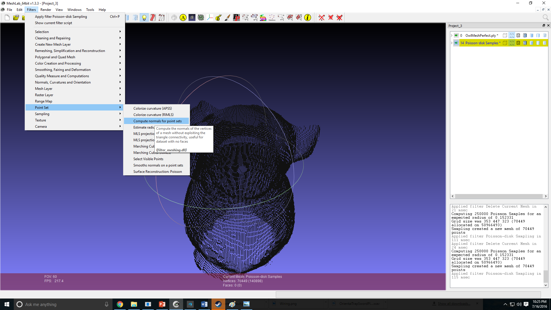551x310 pixels.
Task: Open the Raster mode icon
Action: click(x=192, y=18)
